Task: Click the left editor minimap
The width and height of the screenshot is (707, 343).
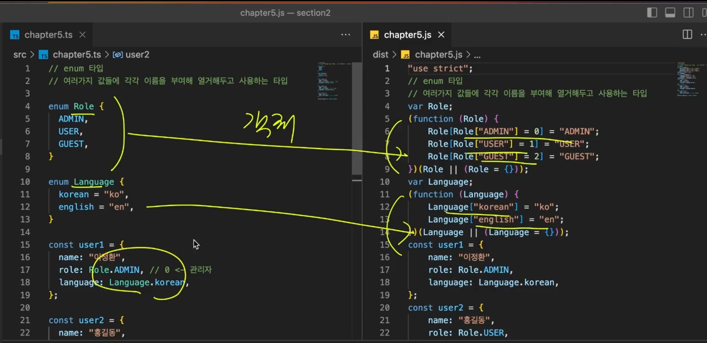Action: (x=334, y=81)
